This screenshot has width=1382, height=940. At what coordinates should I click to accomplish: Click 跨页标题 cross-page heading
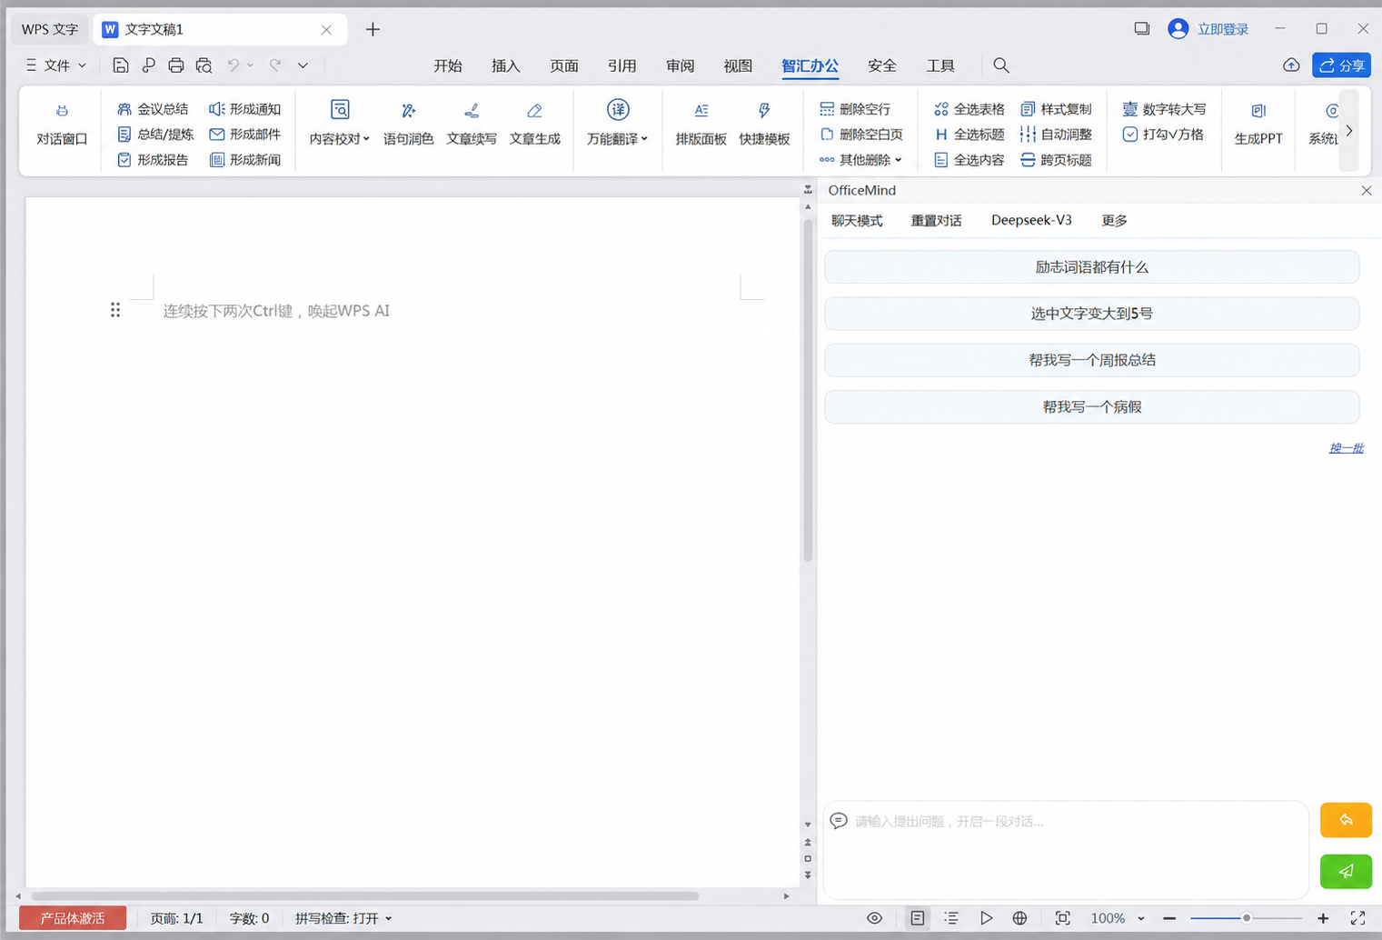1056,160
